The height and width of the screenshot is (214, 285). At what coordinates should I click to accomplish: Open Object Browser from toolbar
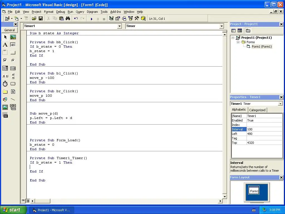pos(131,19)
